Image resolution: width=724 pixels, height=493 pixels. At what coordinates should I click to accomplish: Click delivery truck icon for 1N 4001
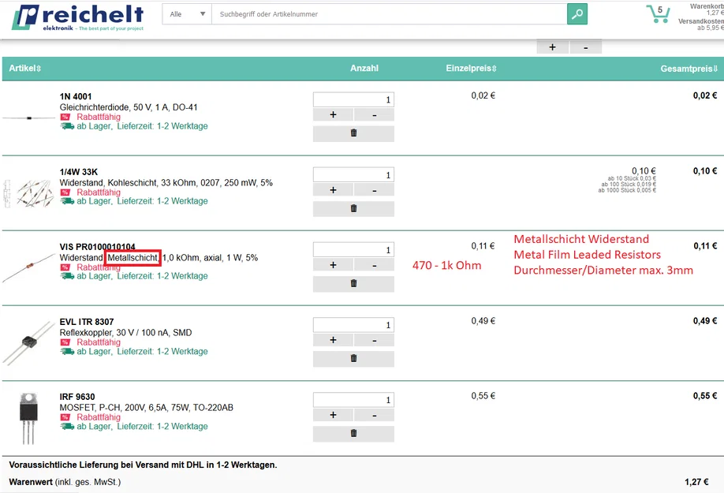pos(67,126)
